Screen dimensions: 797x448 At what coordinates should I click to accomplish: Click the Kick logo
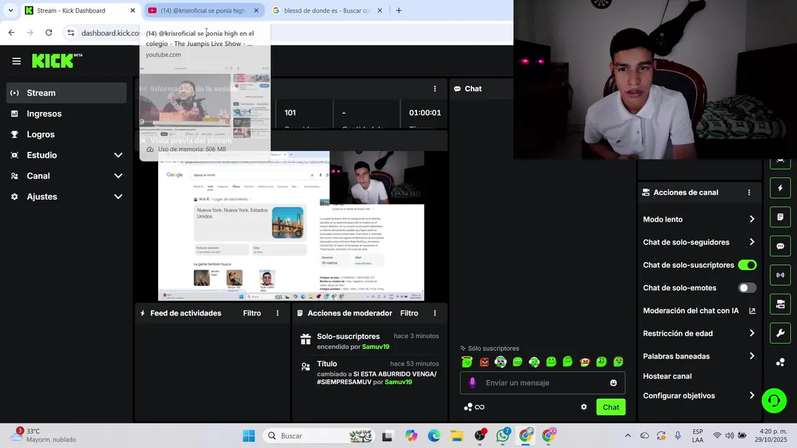tap(53, 60)
